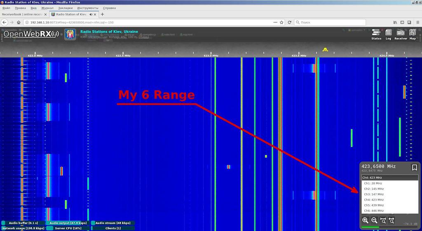
Task: Reload the current page
Action: click(x=289, y=22)
